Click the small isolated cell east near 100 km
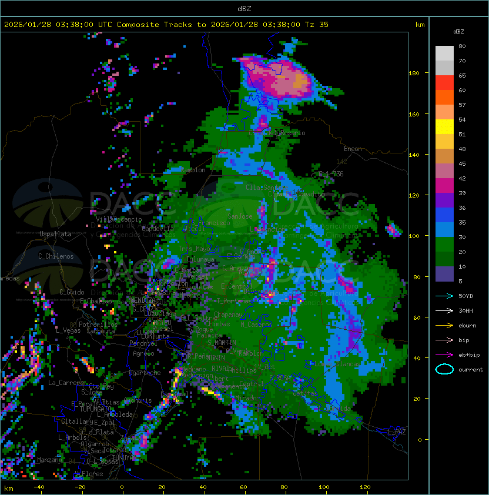The image size is (489, 495). click(x=393, y=229)
